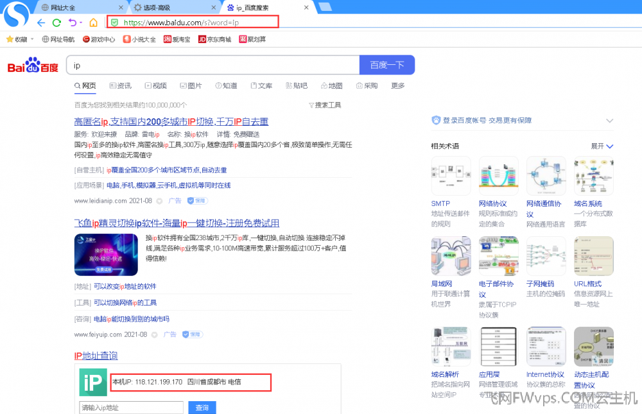Open the 高匿名ip ad result title
Viewport: 642px width, 414px height.
(171, 121)
